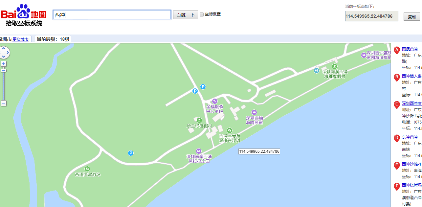Click the parking icon near 西涌海滨浴场 road
This screenshot has height=207, width=422.
tap(131, 153)
